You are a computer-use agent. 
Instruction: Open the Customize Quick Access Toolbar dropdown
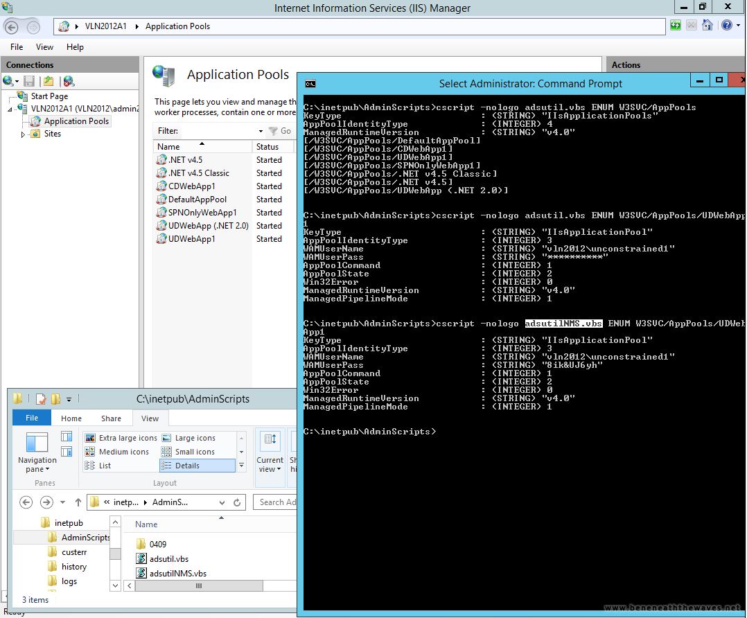[x=69, y=399]
